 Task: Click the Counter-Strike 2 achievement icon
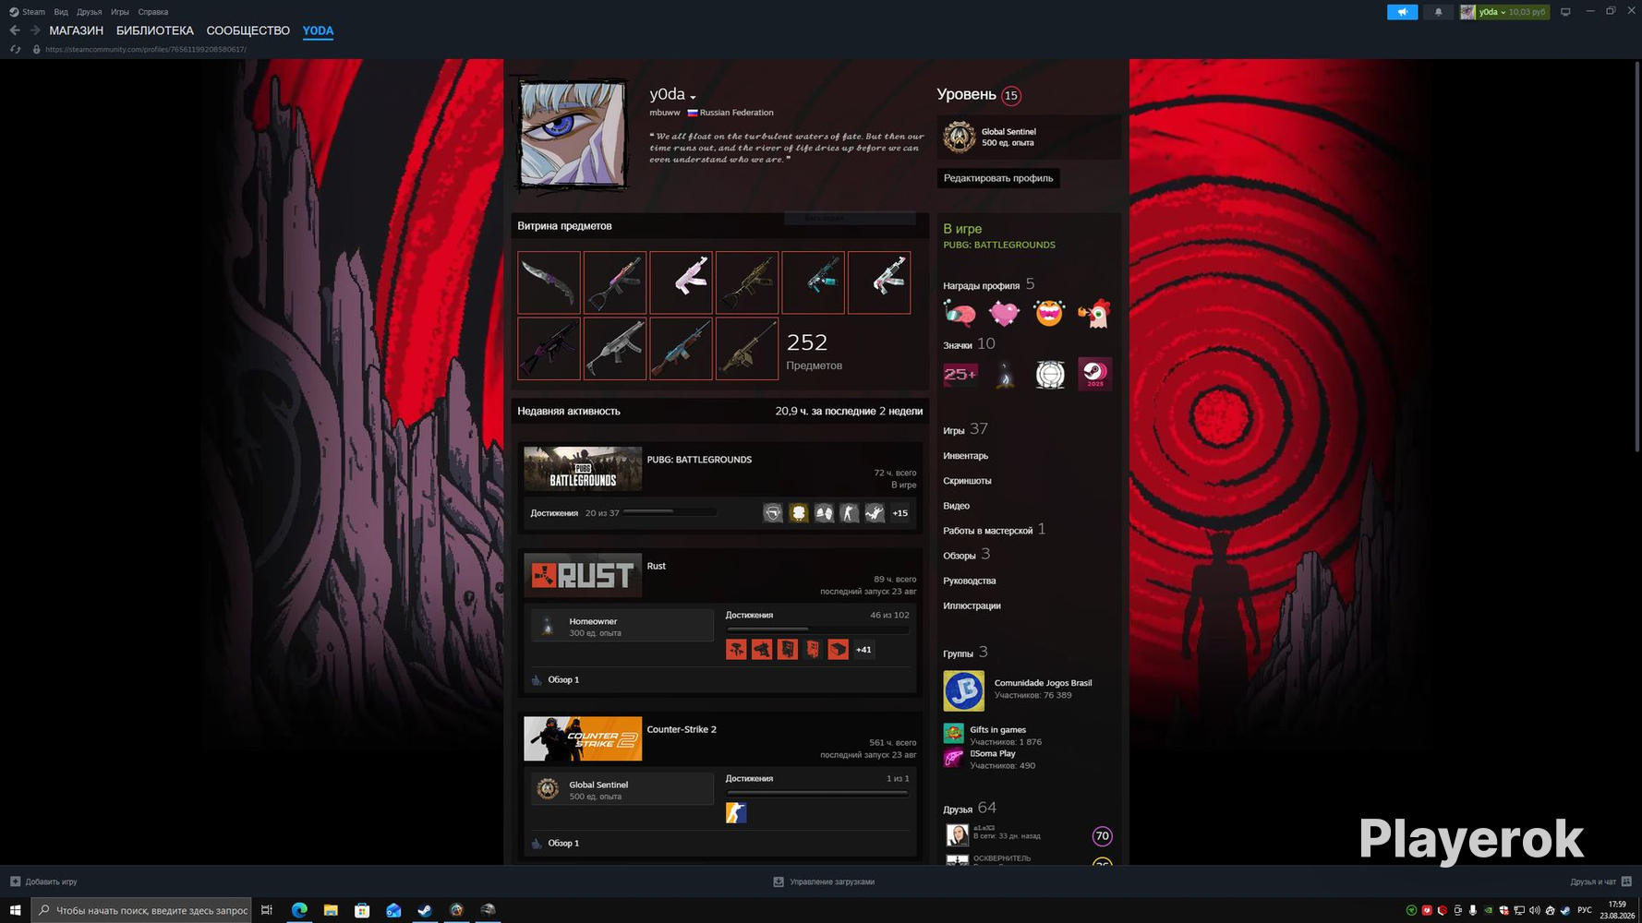tap(736, 813)
